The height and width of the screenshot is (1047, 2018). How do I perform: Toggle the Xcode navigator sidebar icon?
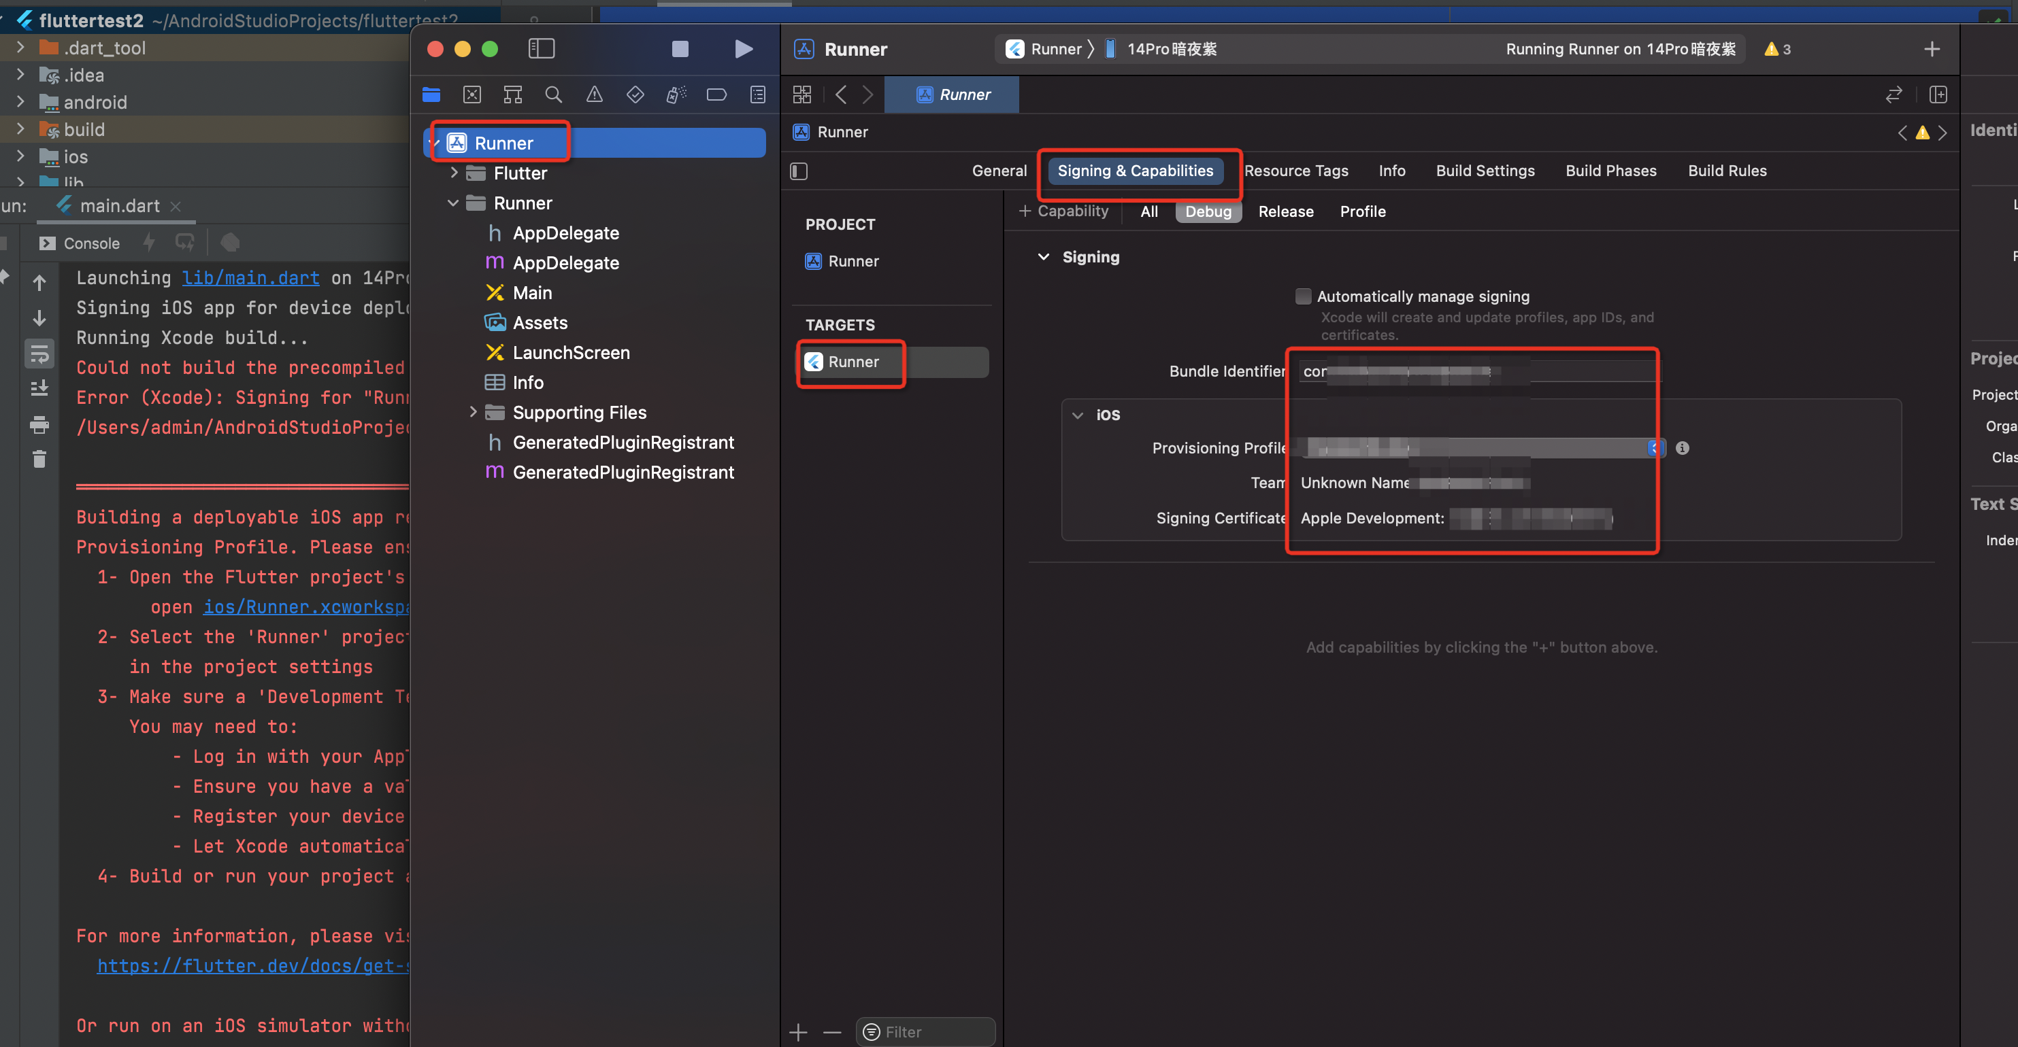(542, 48)
